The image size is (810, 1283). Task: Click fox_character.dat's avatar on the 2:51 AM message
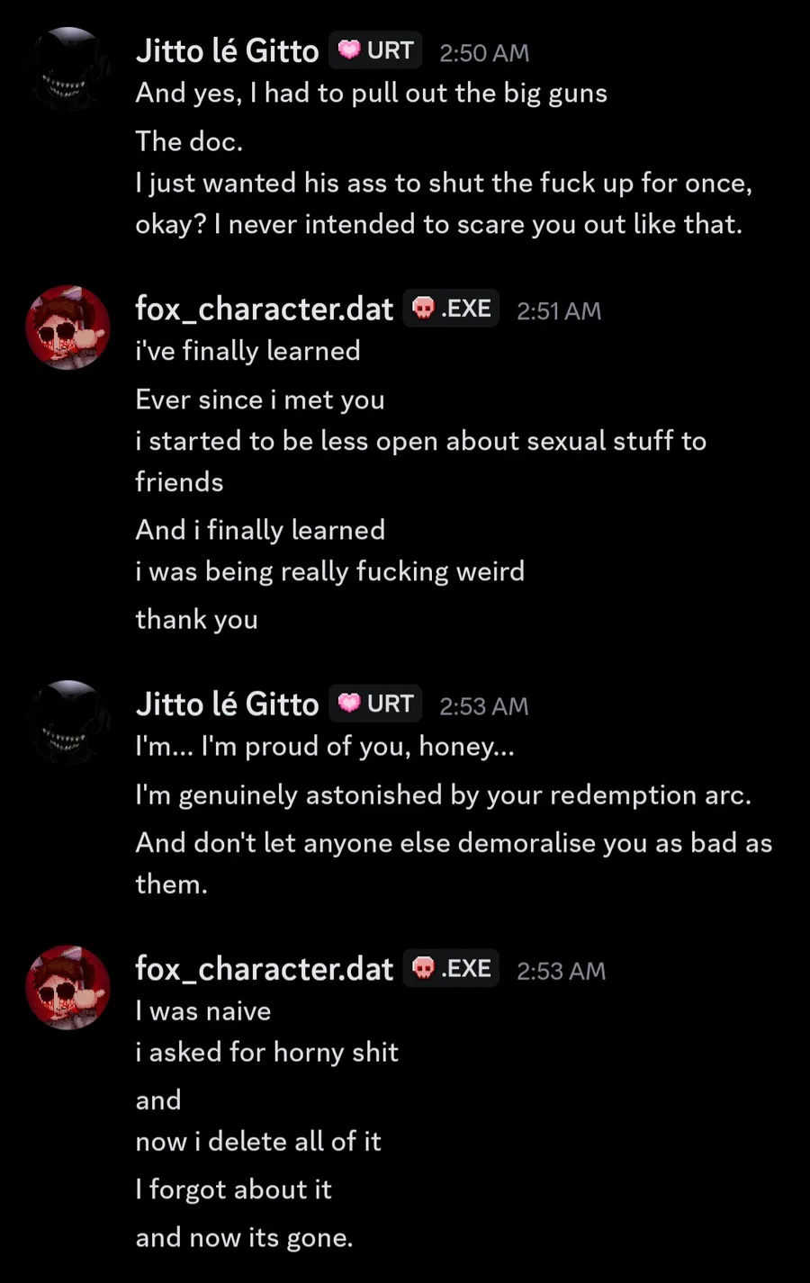pyautogui.click(x=68, y=327)
